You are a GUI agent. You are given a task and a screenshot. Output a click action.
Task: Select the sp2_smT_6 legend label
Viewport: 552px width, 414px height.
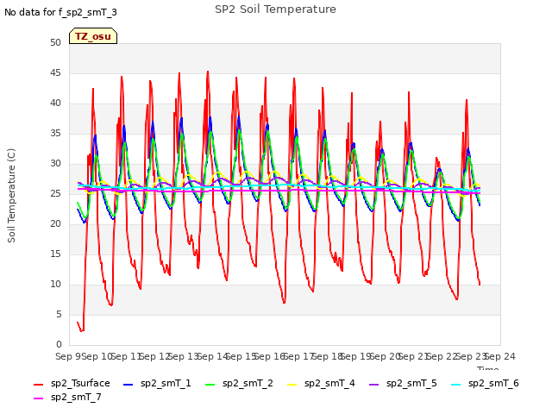[x=493, y=383]
